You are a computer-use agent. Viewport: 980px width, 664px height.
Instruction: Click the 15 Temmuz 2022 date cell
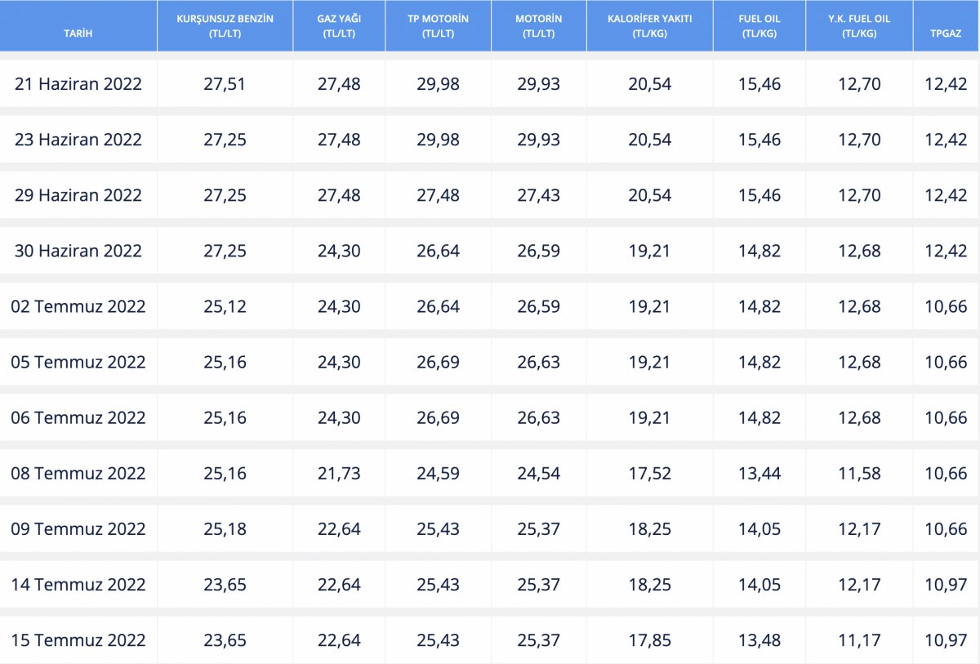[x=78, y=639]
